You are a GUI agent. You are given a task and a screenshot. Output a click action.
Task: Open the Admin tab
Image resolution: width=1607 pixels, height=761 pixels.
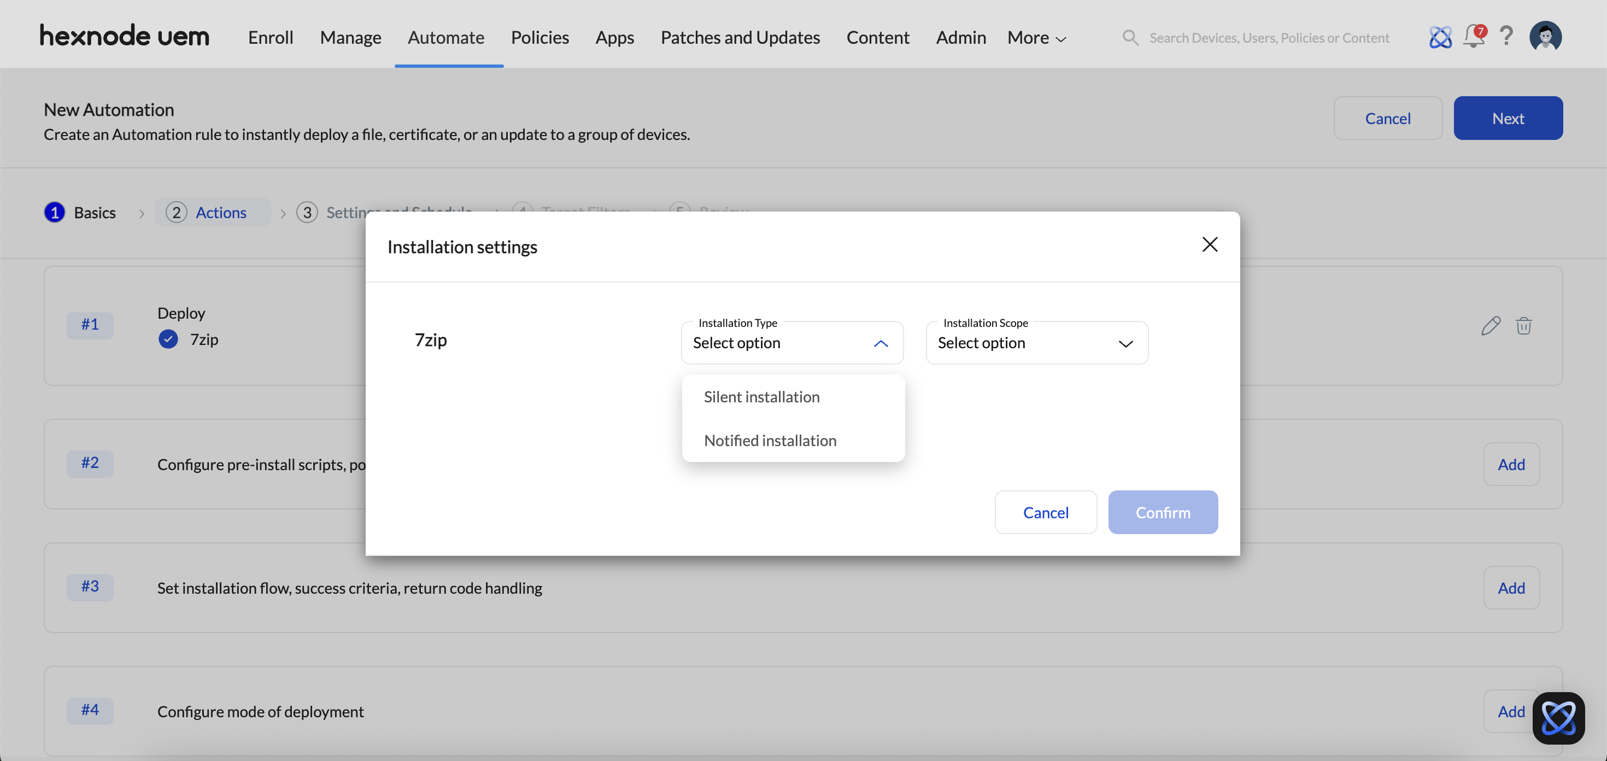coord(961,37)
